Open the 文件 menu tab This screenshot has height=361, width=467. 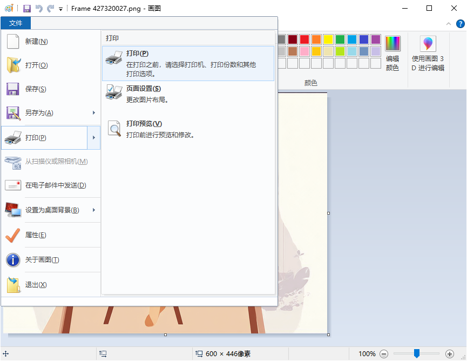click(x=16, y=23)
